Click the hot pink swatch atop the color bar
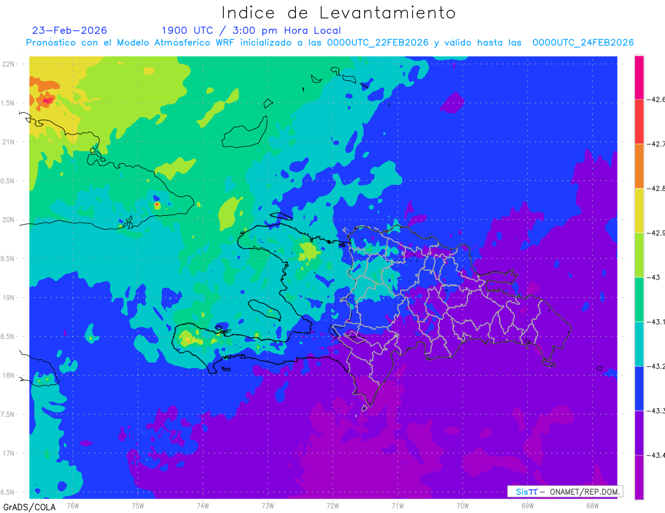The height and width of the screenshot is (513, 665). [639, 77]
